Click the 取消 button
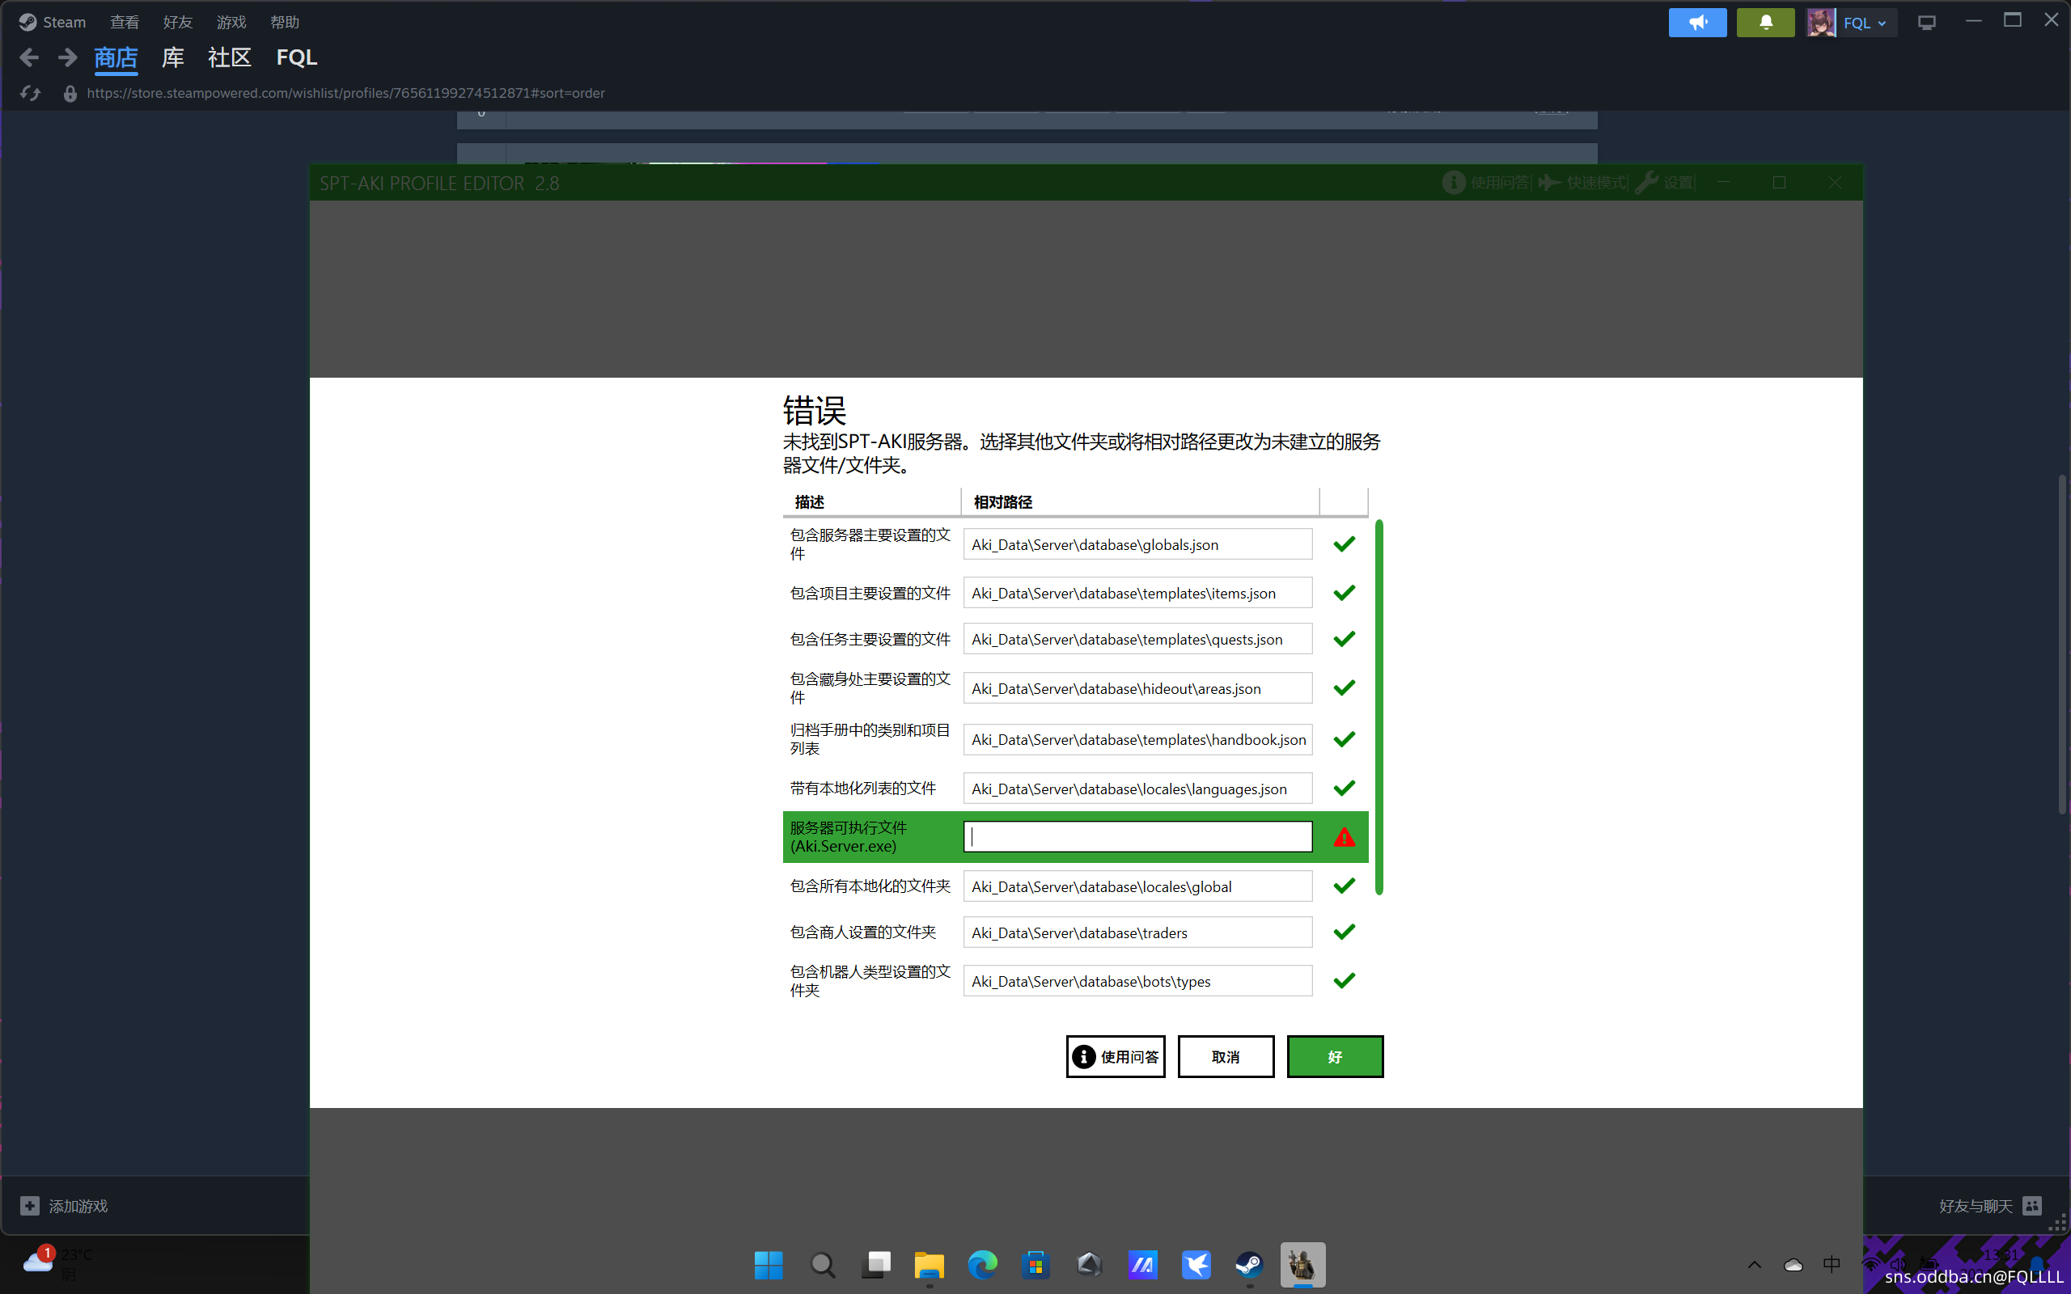This screenshot has width=2071, height=1294. click(x=1226, y=1057)
